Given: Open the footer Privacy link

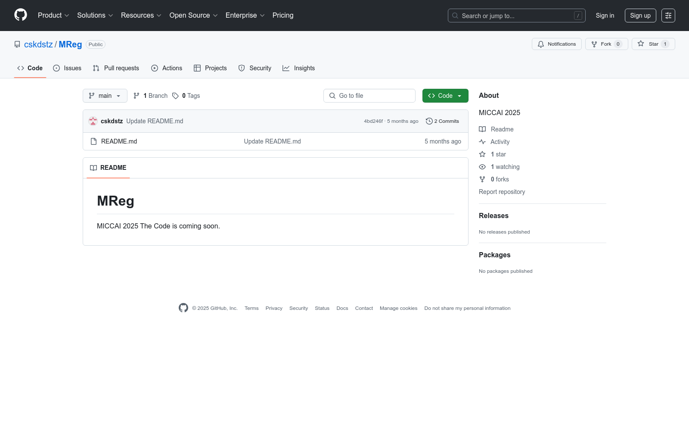Looking at the screenshot, I should pos(274,308).
